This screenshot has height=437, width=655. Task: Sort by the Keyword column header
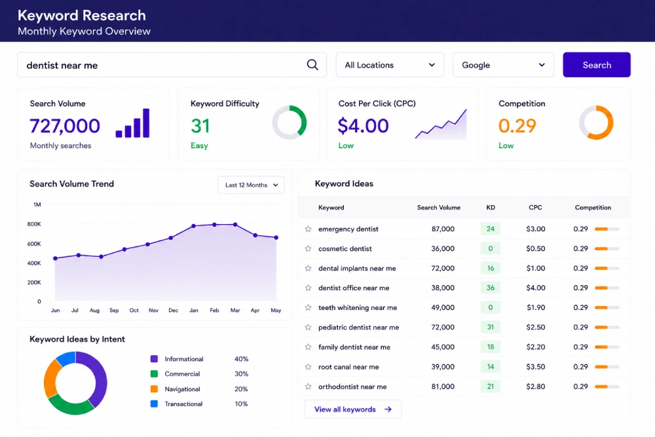pos(331,208)
